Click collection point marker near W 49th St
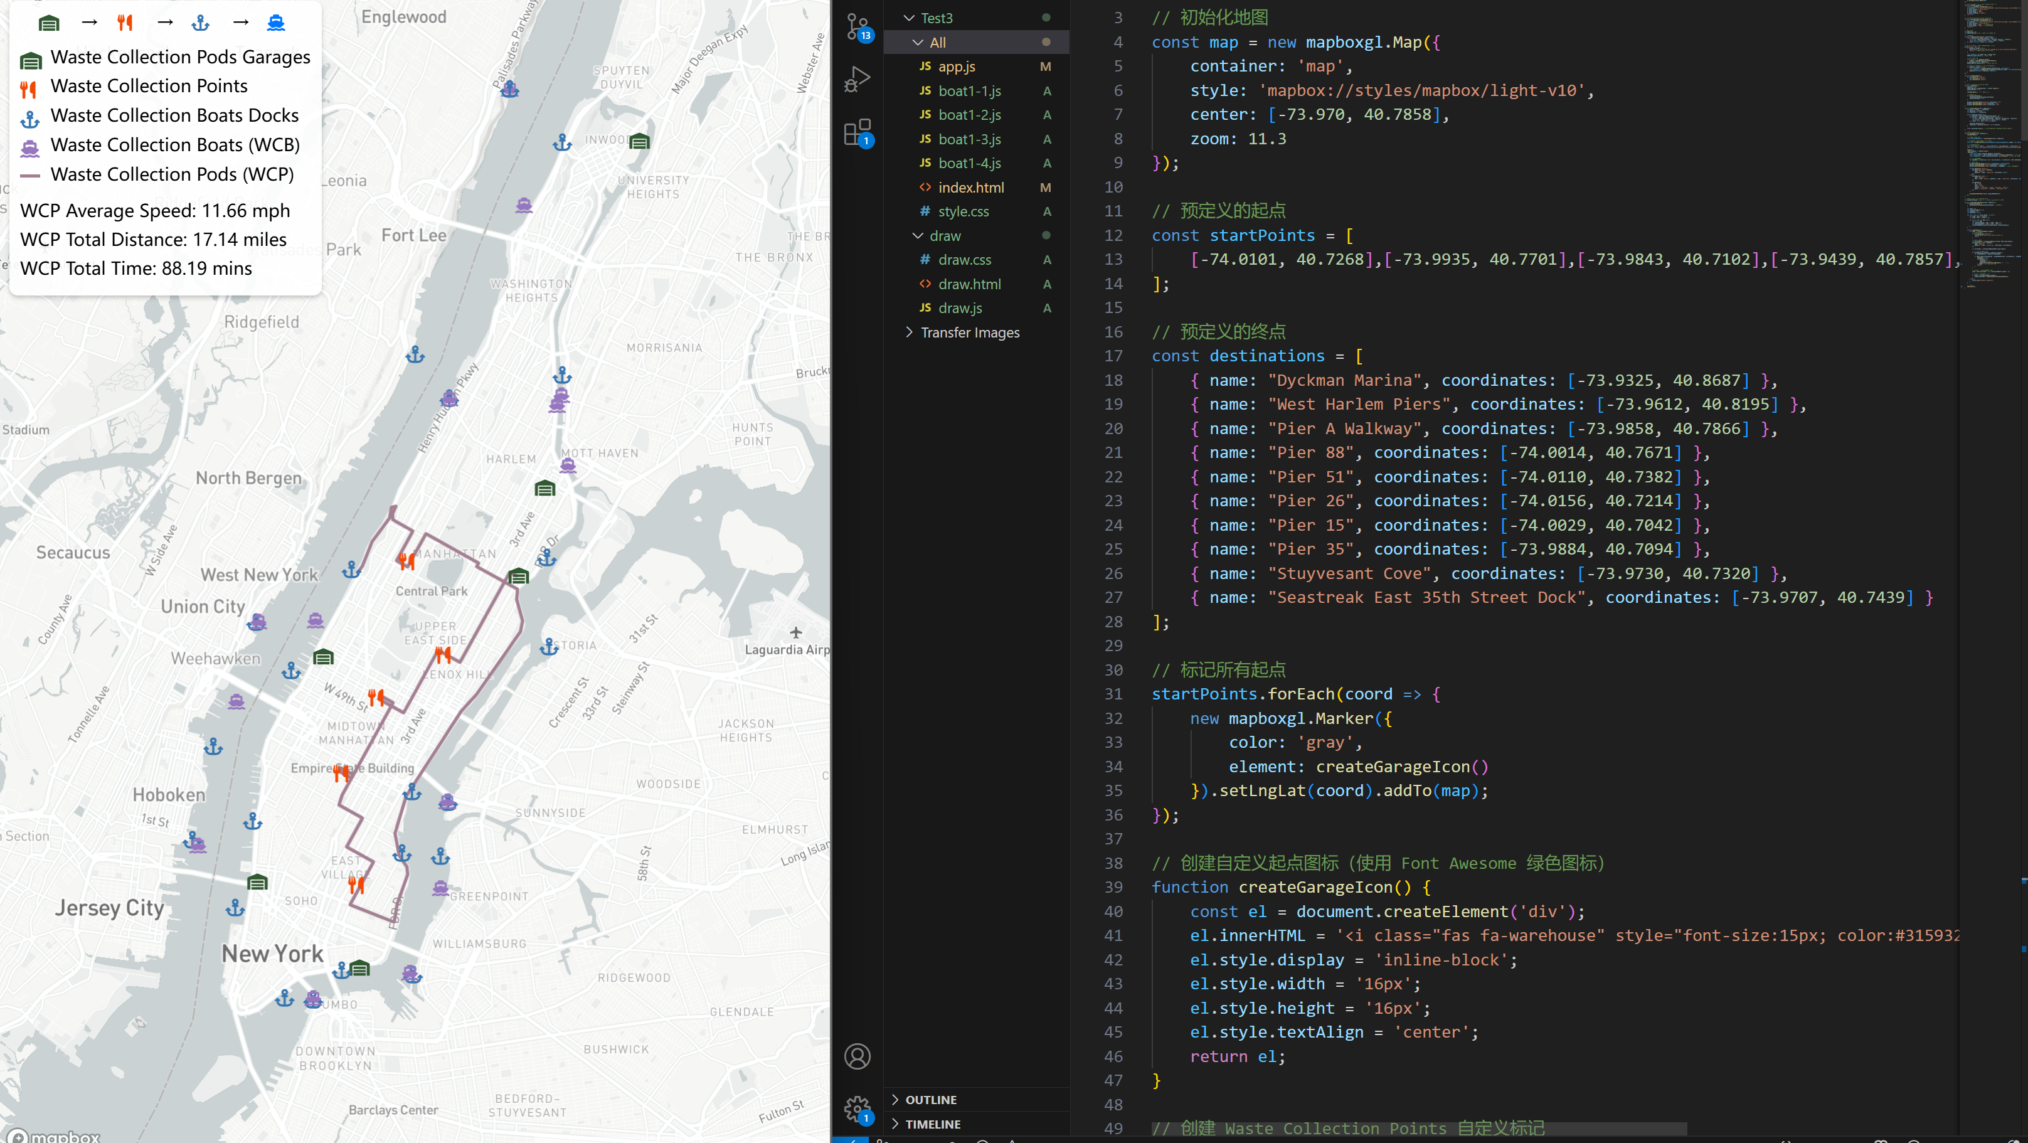Screen dimensions: 2028x1143 click(x=376, y=698)
